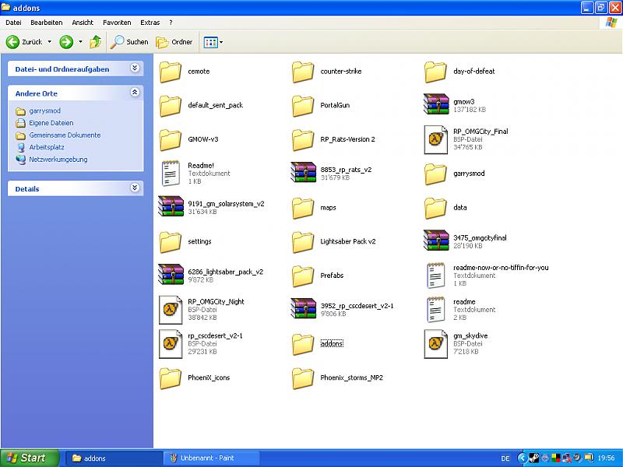
Task: Go up one folder level icon
Action: tap(96, 42)
